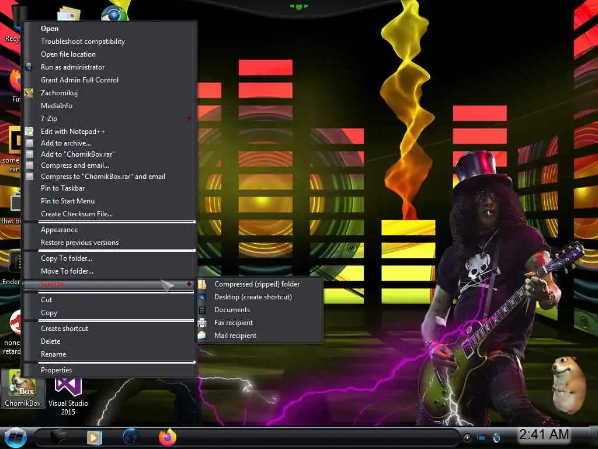Click the archive icon beside Add to archive...

[x=29, y=143]
